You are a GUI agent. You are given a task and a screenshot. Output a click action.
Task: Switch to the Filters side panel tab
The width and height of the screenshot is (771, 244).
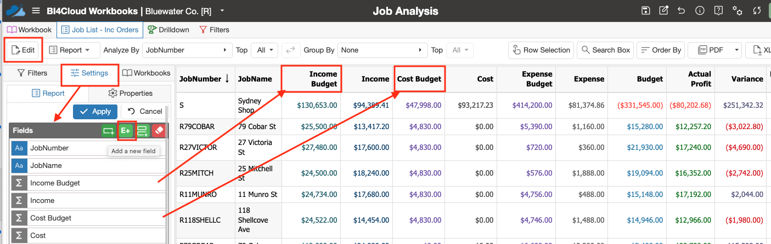point(32,73)
